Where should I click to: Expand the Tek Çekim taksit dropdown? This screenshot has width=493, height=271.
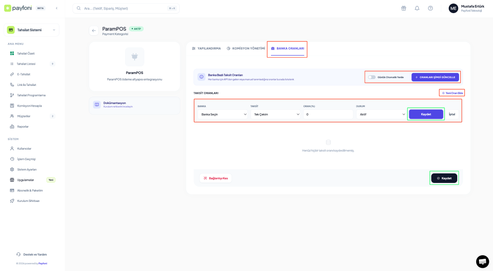(275, 114)
